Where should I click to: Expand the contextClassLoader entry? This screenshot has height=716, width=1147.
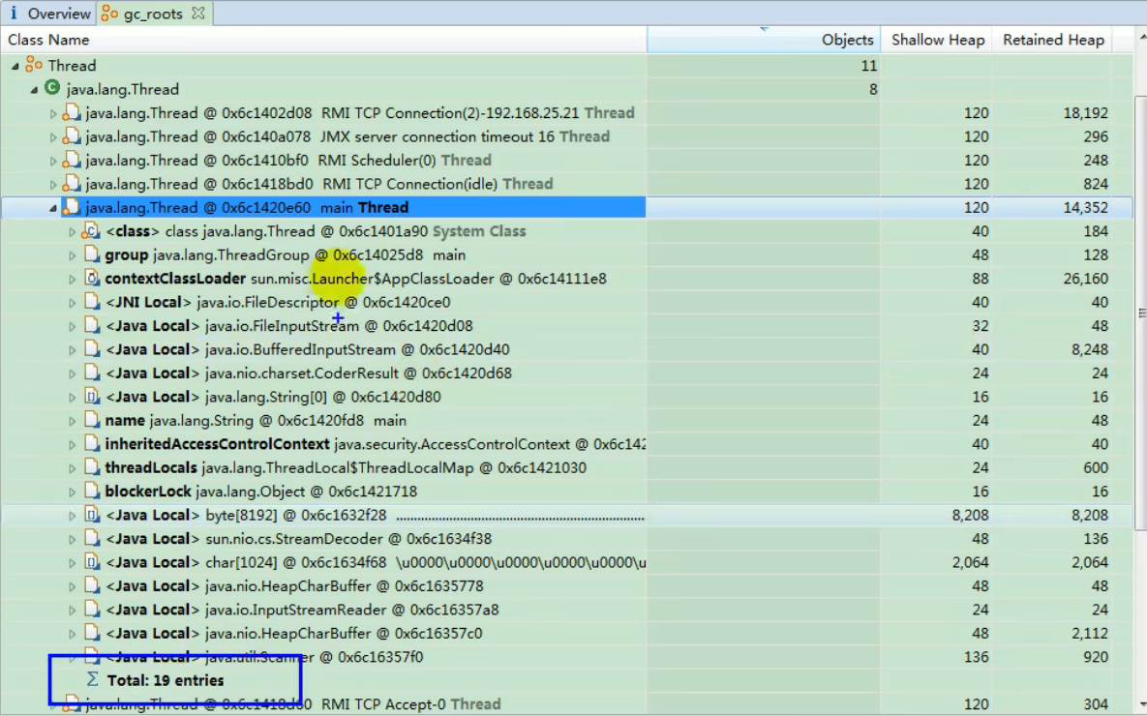pyautogui.click(x=72, y=280)
